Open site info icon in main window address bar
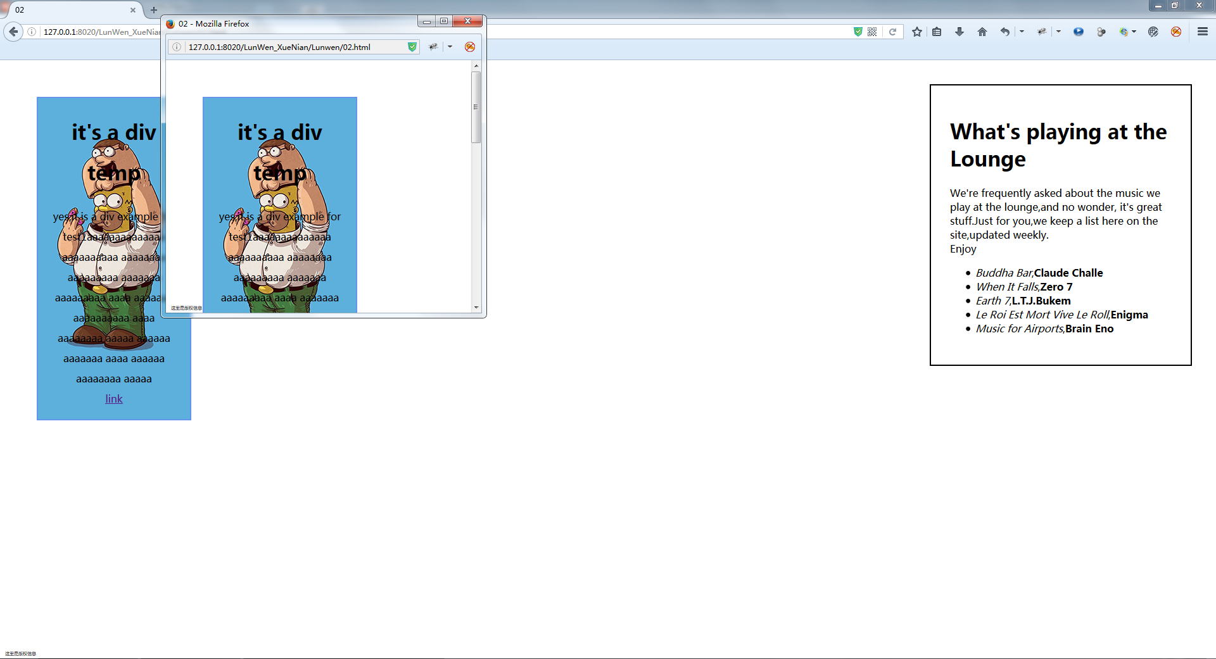Screen dimensions: 1216x659 click(x=32, y=32)
